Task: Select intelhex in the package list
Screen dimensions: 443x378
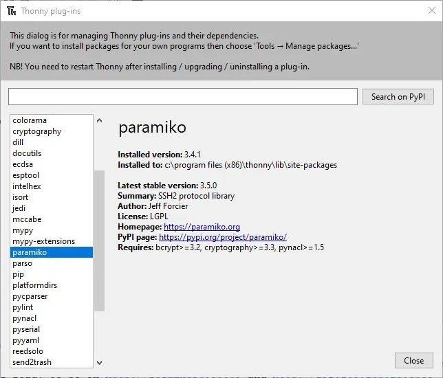Action: click(52, 186)
